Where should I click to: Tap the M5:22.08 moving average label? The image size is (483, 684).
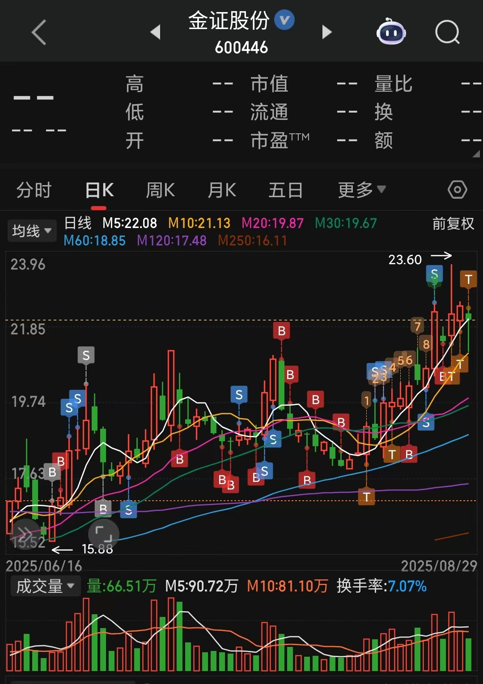point(130,223)
